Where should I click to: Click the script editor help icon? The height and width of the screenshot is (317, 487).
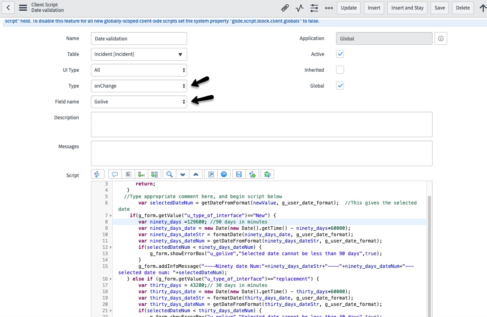(224, 174)
